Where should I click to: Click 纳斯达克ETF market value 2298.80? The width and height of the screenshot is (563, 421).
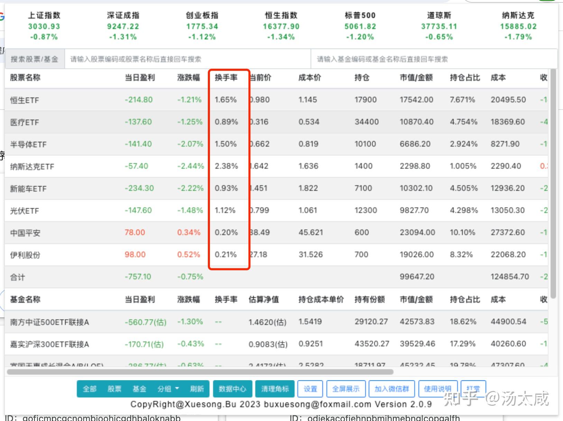coord(415,166)
